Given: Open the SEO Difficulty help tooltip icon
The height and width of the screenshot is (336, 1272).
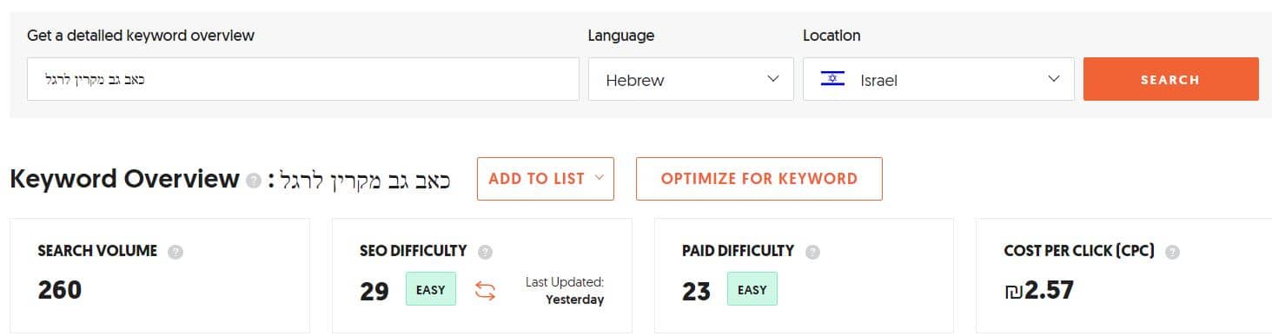Looking at the screenshot, I should click(485, 252).
